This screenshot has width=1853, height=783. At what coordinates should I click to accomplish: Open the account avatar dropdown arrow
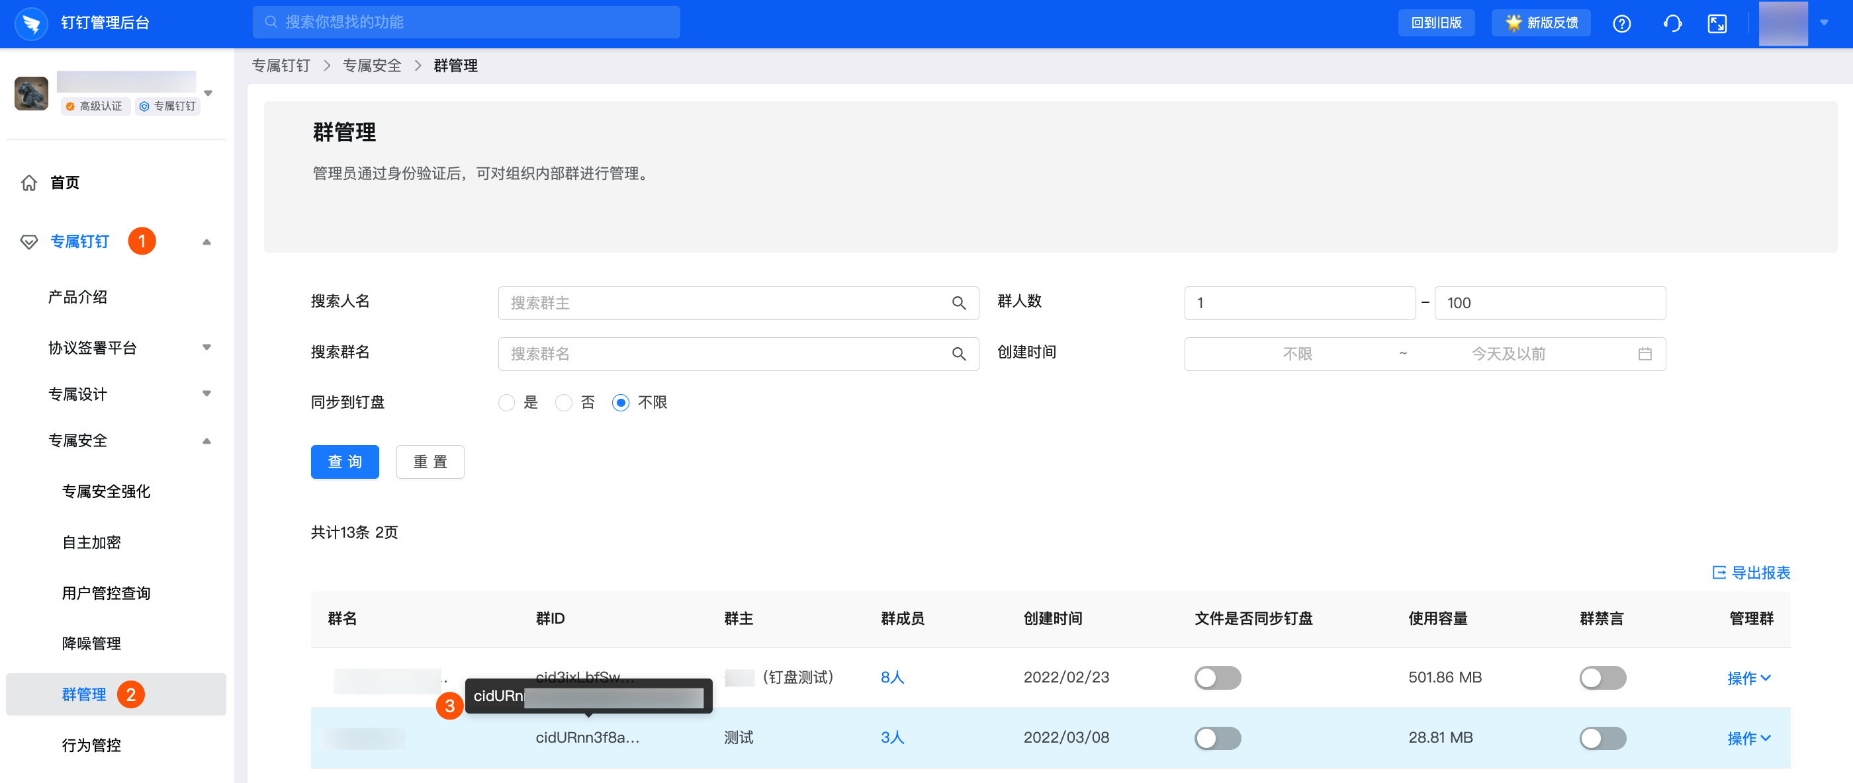1823,23
